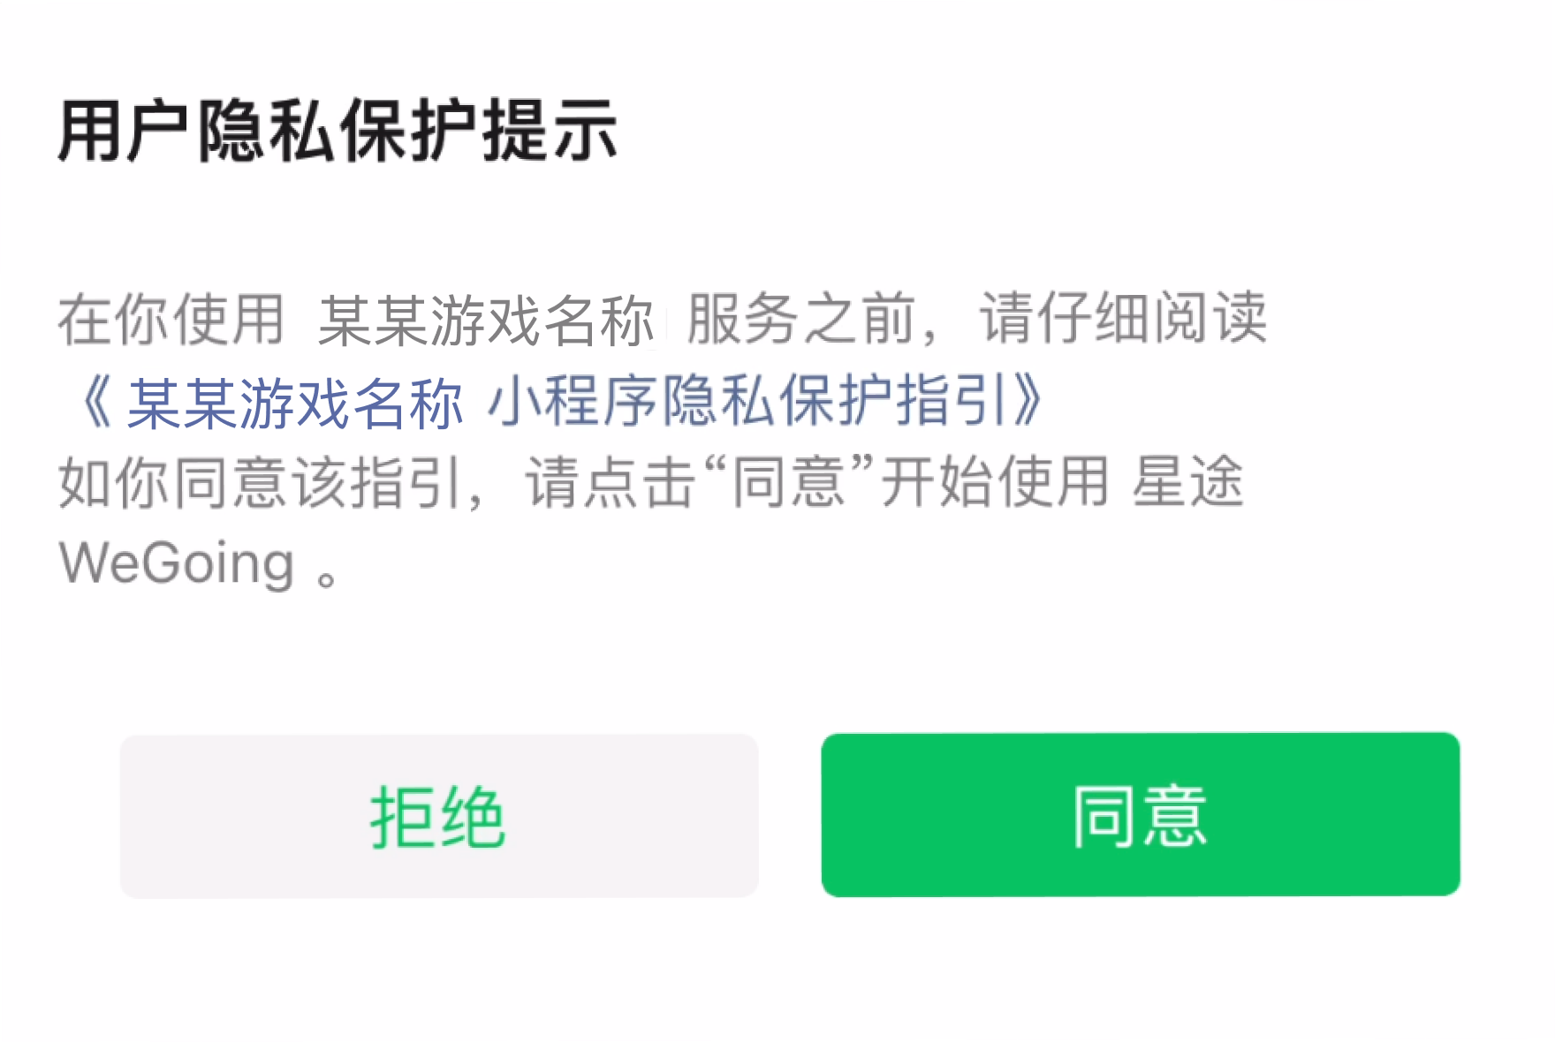The width and height of the screenshot is (1555, 1042).
Task: Click the 某某游戏名称 text inside the blue link
Action: [295, 403]
